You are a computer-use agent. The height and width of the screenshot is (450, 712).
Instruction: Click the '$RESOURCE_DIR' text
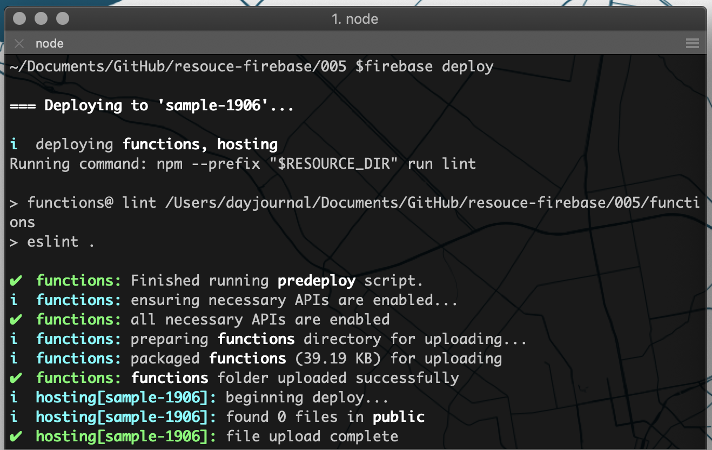click(333, 164)
